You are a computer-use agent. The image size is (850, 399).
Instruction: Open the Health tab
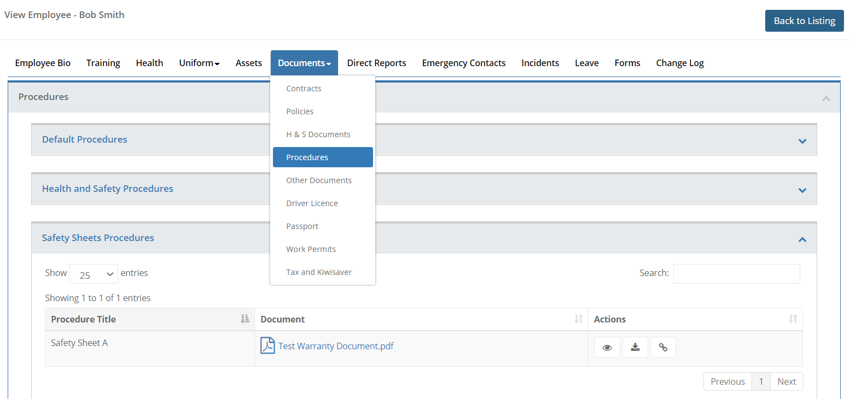click(x=149, y=63)
